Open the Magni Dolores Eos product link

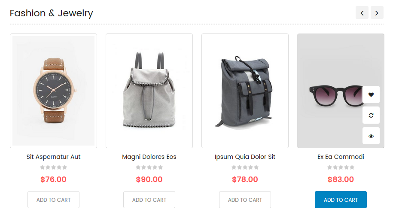[149, 157]
